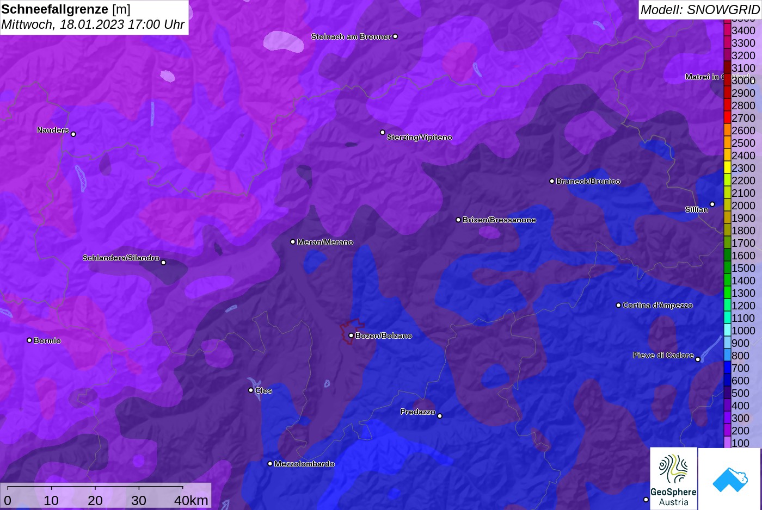Click the 100 m violet legend swatch
The width and height of the screenshot is (762, 510).
pyautogui.click(x=727, y=443)
